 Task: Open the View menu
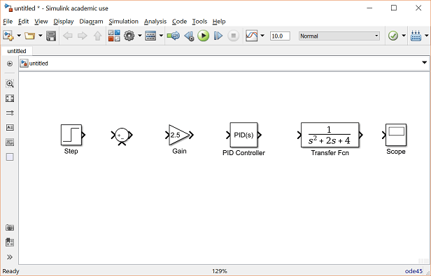click(x=41, y=22)
